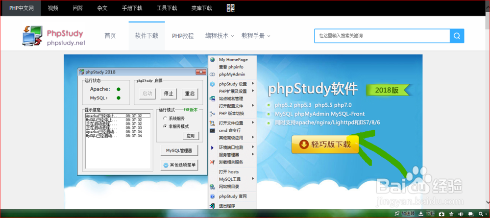Image resolution: width=490 pixels, height=218 pixels.
Task: Click the 重启 button in phpStudy window
Action: 190,94
